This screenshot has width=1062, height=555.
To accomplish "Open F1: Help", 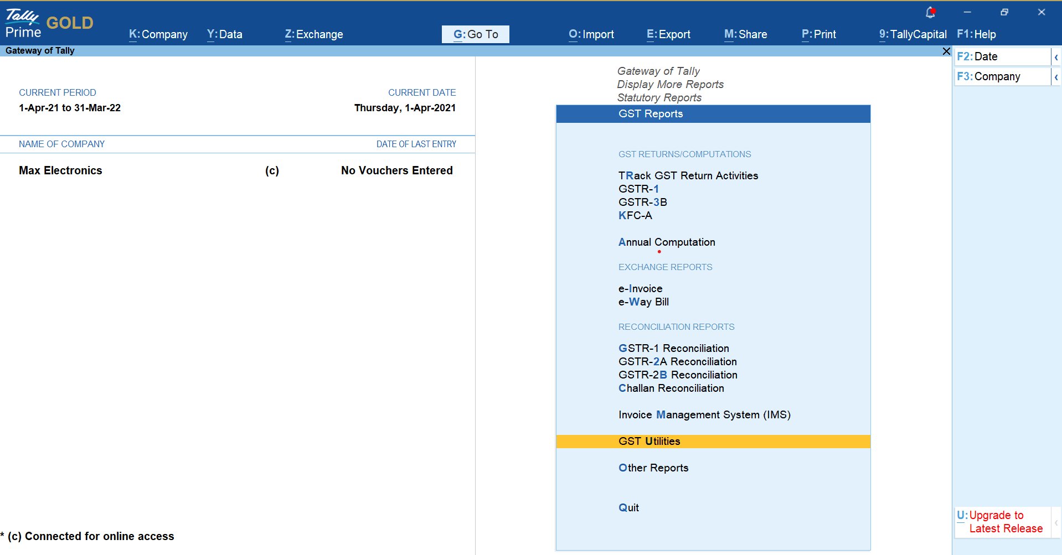I will point(976,34).
